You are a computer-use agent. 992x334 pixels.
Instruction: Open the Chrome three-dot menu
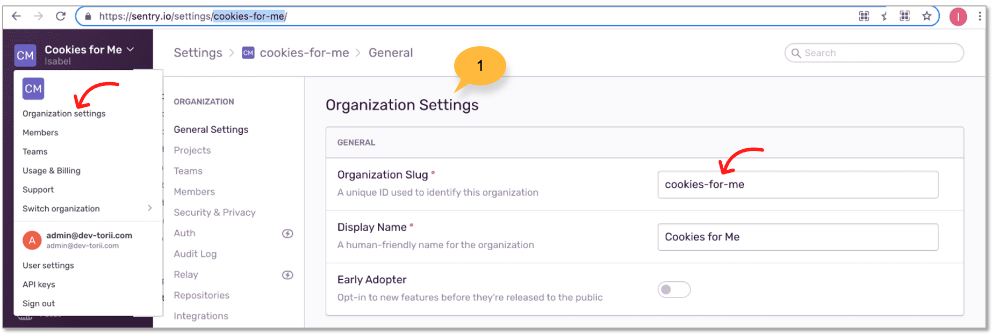[981, 16]
